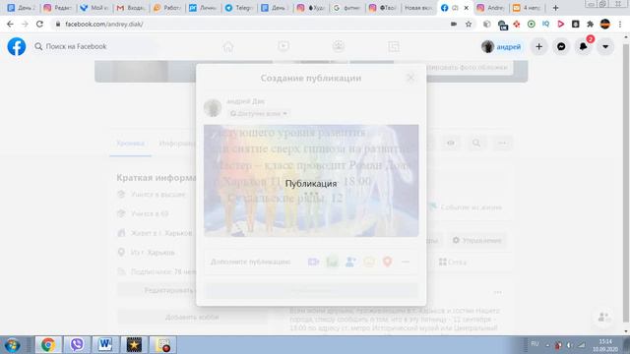The image size is (630, 354).
Task: Click the Управление button
Action: click(476, 240)
